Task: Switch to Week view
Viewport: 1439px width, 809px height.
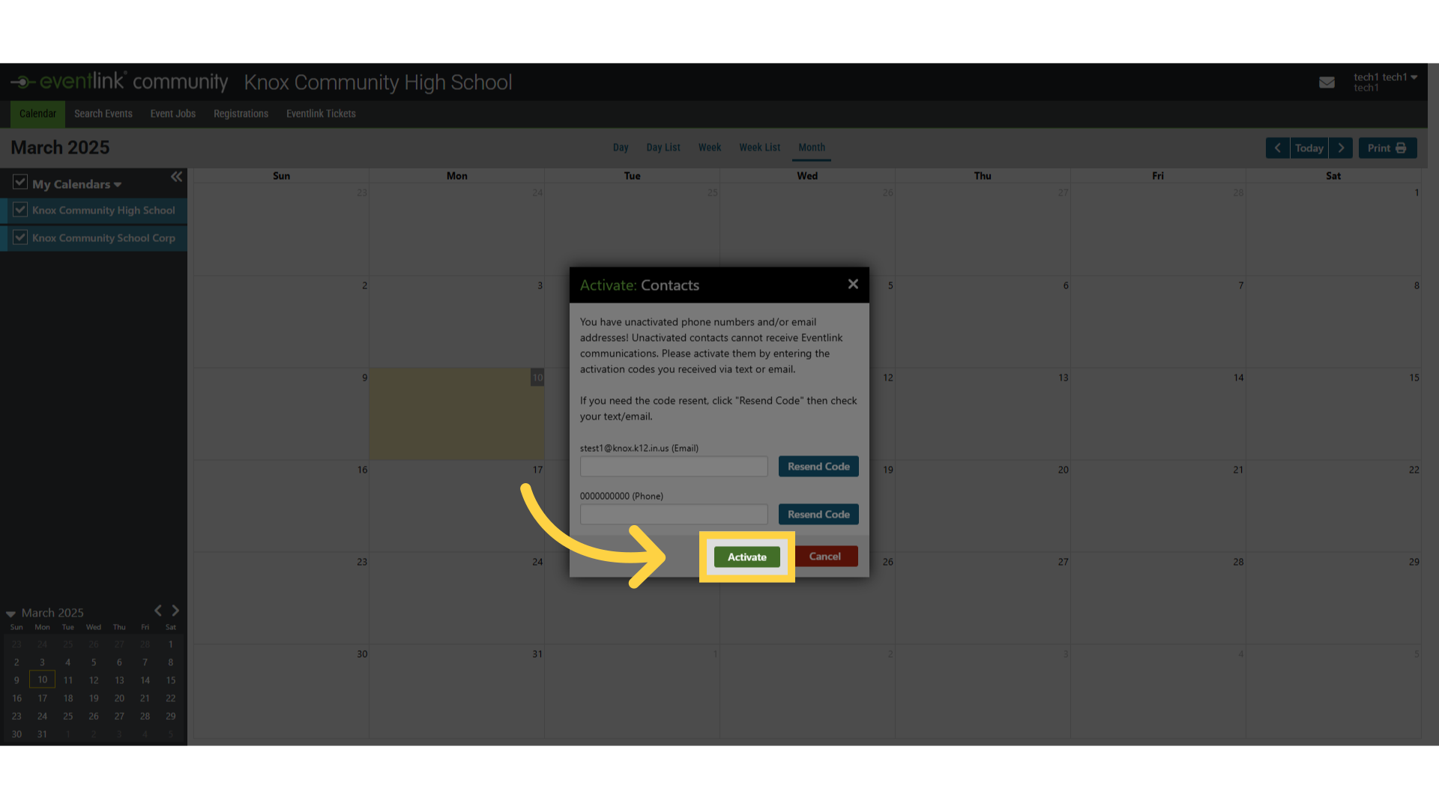Action: (710, 148)
